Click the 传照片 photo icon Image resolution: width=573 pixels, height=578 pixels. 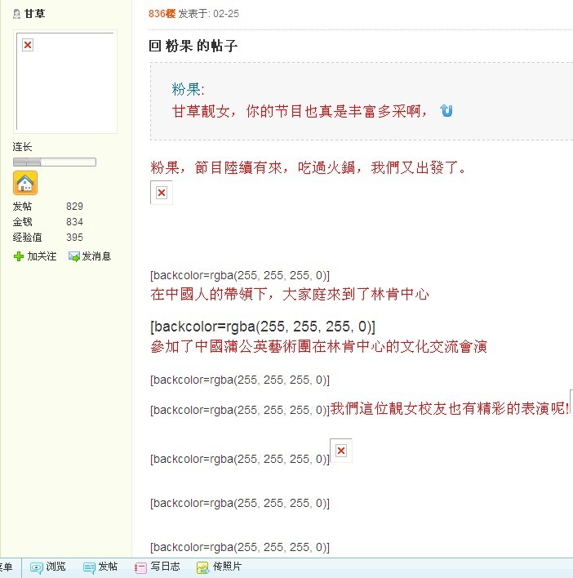[202, 567]
